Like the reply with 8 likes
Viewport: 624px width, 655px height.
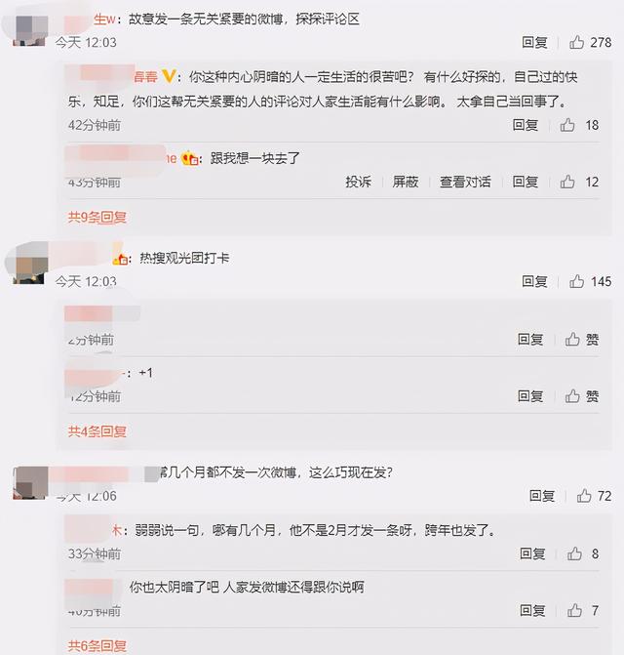[583, 553]
